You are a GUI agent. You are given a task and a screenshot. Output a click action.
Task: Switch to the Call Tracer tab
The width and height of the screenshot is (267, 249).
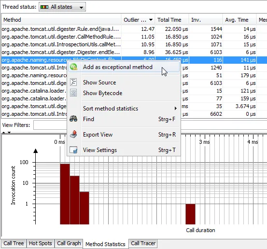click(x=143, y=243)
